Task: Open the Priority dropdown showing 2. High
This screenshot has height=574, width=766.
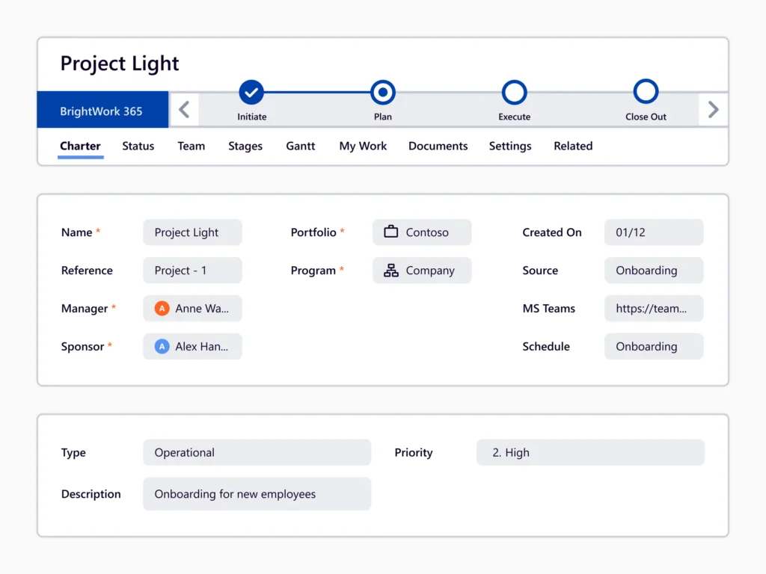Action: tap(590, 452)
